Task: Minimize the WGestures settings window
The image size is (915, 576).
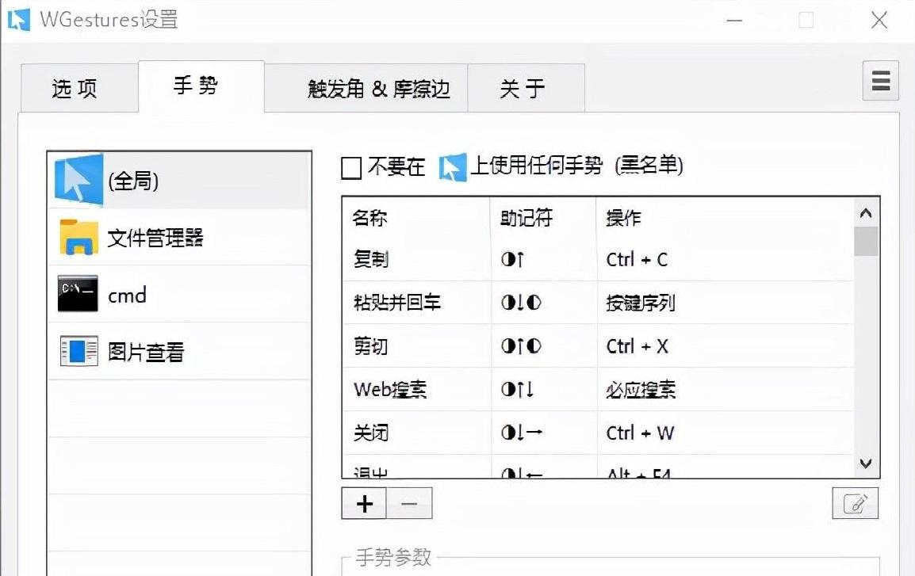Action: pos(734,21)
